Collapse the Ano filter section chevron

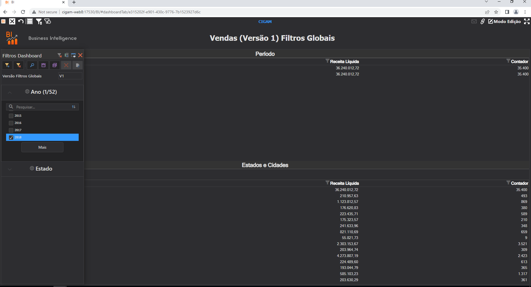click(x=10, y=93)
